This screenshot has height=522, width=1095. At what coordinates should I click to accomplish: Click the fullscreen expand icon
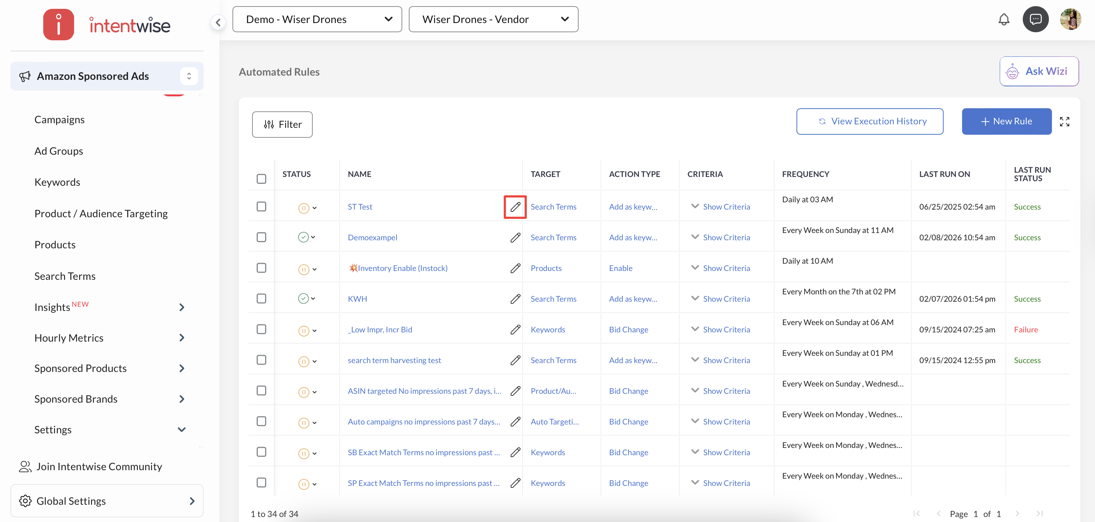pos(1064,122)
